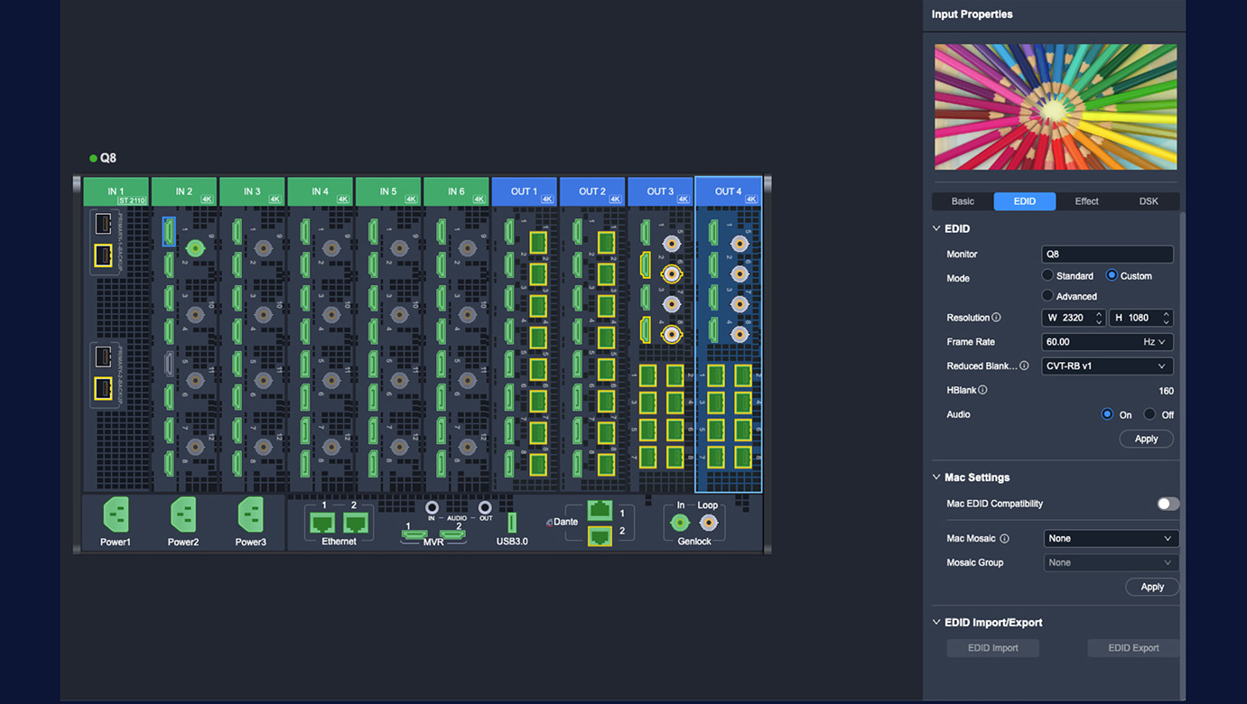Image resolution: width=1247 pixels, height=704 pixels.
Task: Switch to the Effect tab
Action: (x=1086, y=201)
